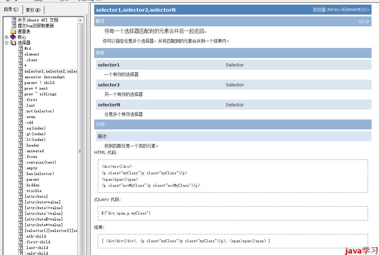
Task: Open the :nth-child topic
Action: 35,236
